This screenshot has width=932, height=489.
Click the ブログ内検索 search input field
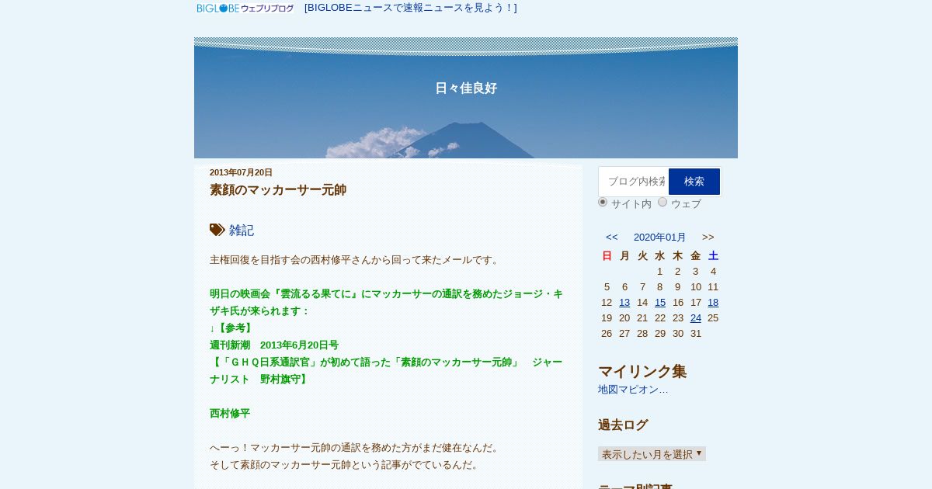(634, 182)
